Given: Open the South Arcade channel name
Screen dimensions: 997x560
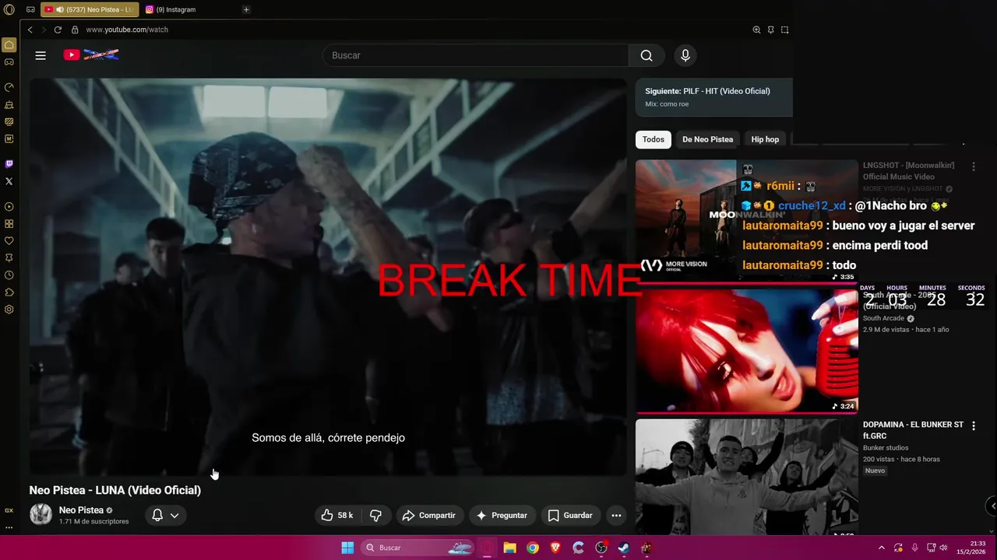Looking at the screenshot, I should 883,318.
